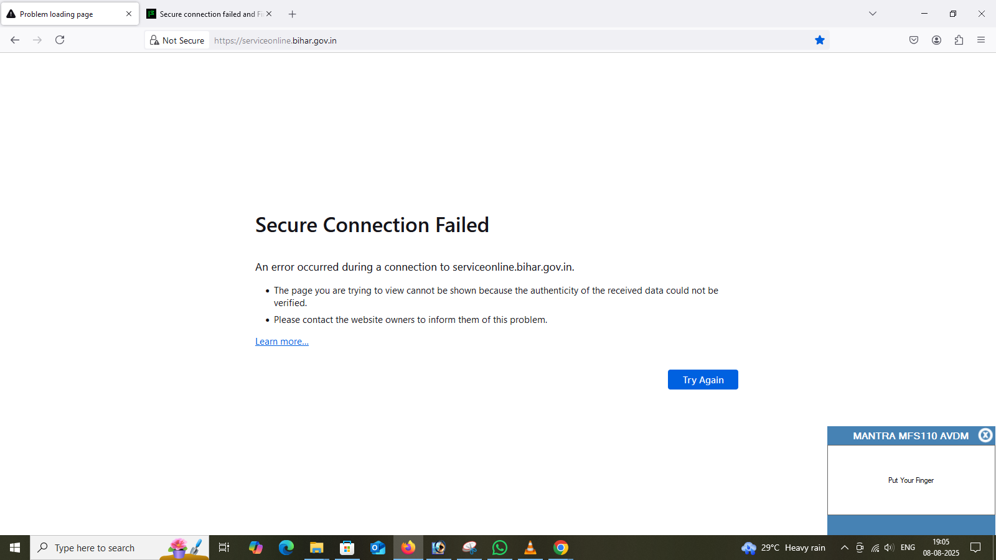Open the Firefox application menu
Screen dimensions: 996x560
(981, 40)
